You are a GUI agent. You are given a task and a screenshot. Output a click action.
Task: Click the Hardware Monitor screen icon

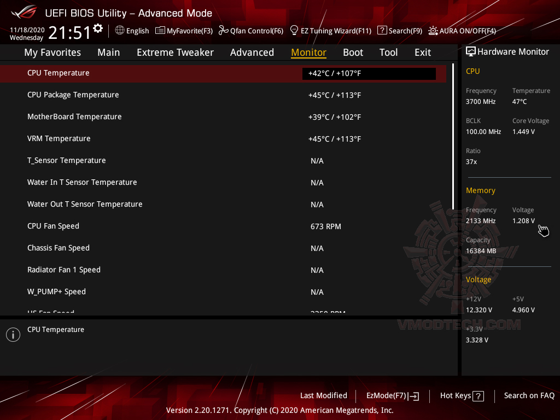tap(471, 52)
